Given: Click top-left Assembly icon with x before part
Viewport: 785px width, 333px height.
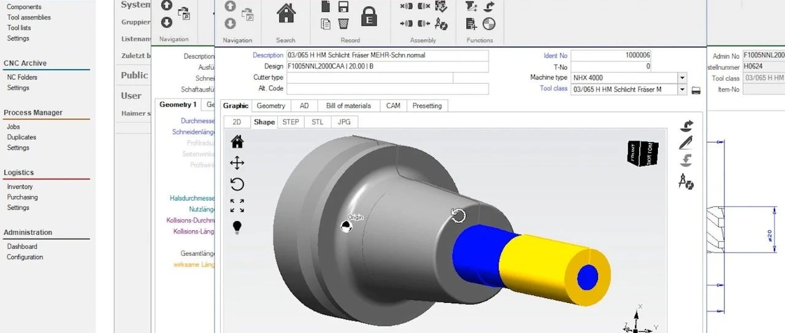Looking at the screenshot, I should (406, 7).
